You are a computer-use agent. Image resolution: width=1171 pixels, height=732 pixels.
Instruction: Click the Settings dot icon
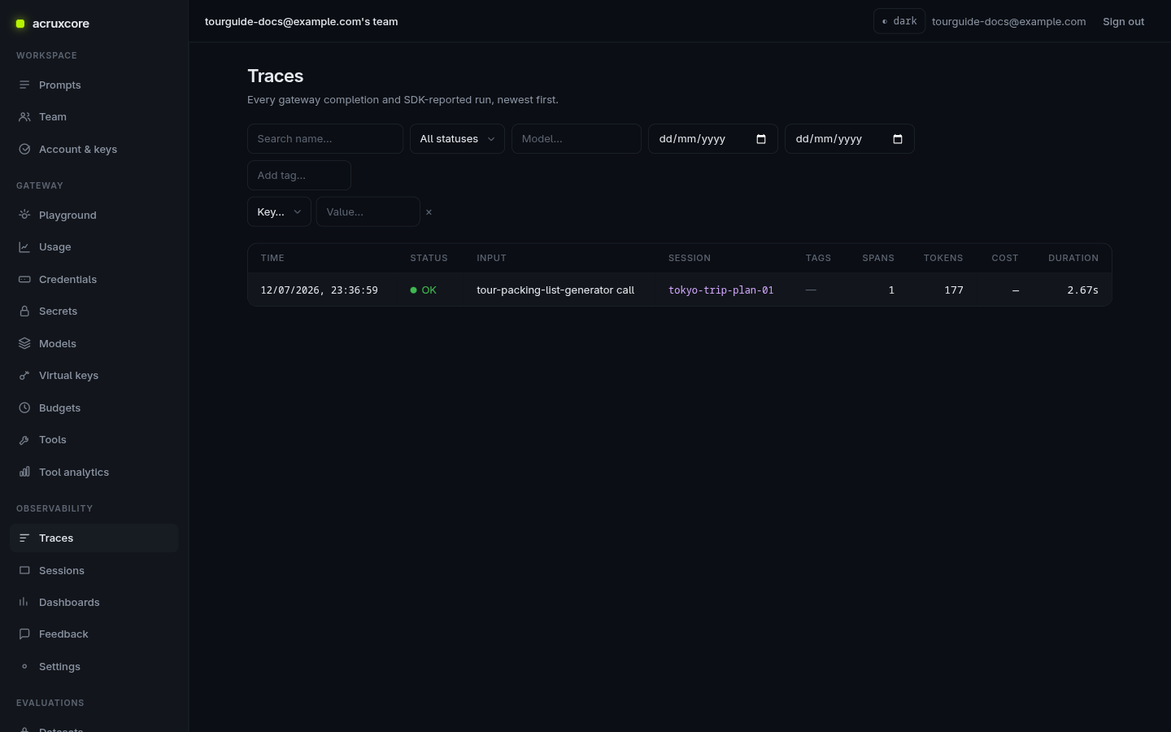pyautogui.click(x=24, y=667)
